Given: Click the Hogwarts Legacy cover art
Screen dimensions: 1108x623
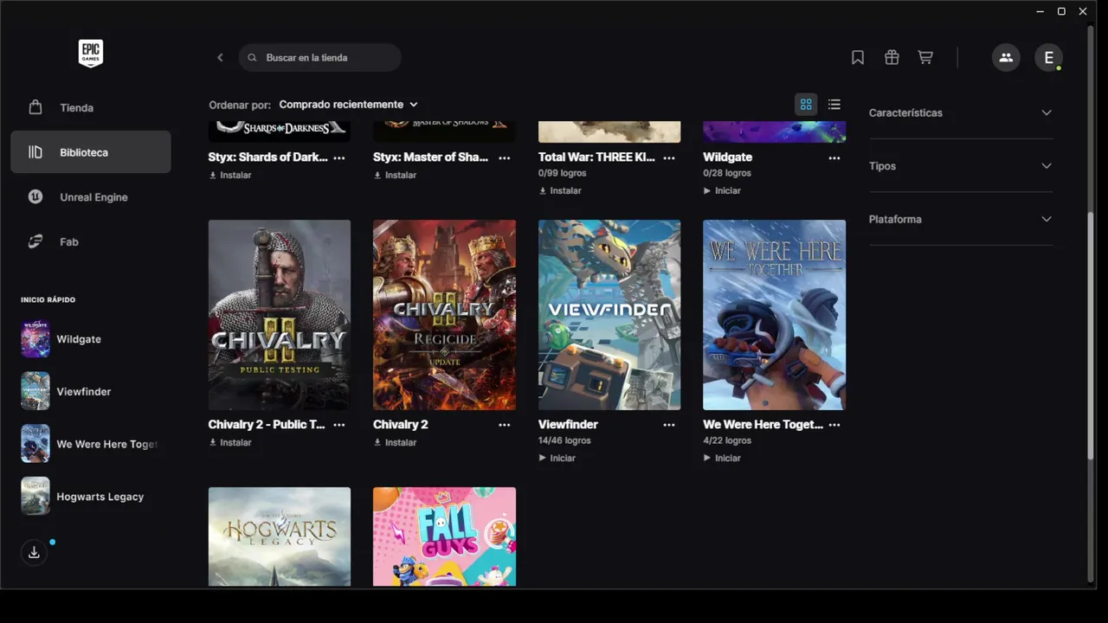Looking at the screenshot, I should pyautogui.click(x=280, y=536).
